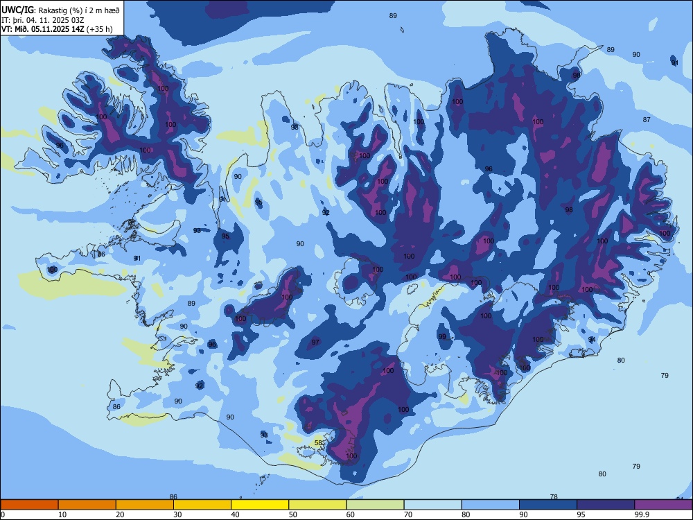Image resolution: width=693 pixels, height=520 pixels.
Task: Click the '87' humidity value on the map
Action: point(647,120)
